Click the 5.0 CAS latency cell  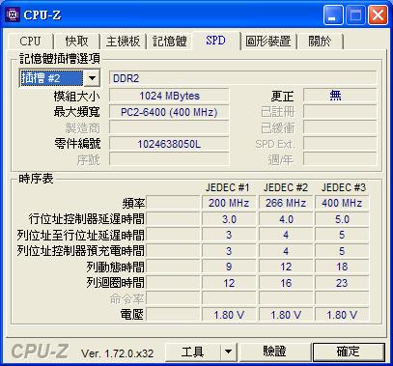[x=342, y=219]
